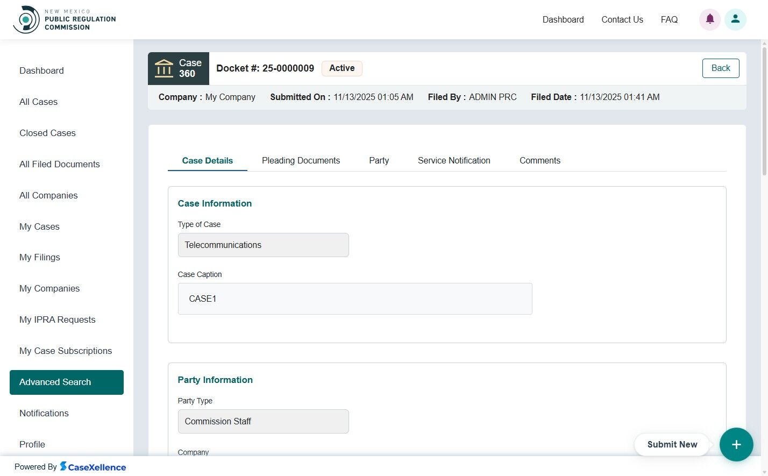768x476 pixels.
Task: Click the Active status badge
Action: pyautogui.click(x=342, y=68)
